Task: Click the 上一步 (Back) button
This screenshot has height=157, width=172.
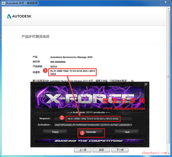Action: [x=83, y=150]
